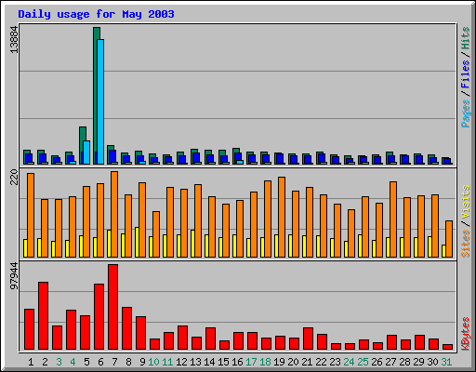Click green weekend day label 10

click(x=153, y=362)
